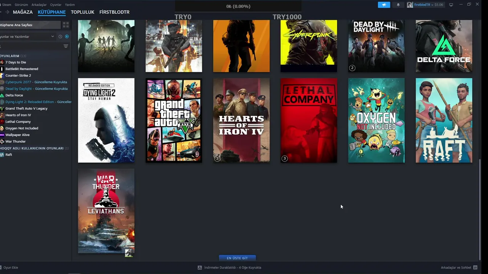Open the Grand Theft Auto V cover tile
Screen dimensions: 488x274
tap(174, 120)
